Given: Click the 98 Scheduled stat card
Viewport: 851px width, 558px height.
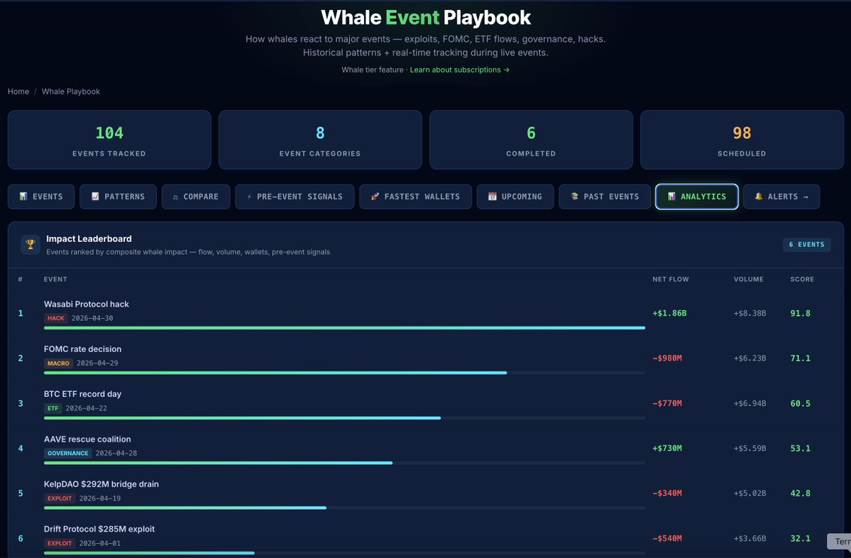Looking at the screenshot, I should point(742,140).
